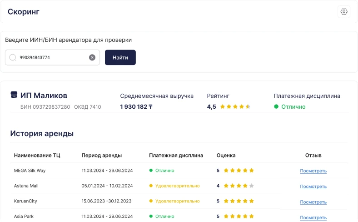
Task: Click the Среднемесячная выручка label
Action: click(157, 96)
